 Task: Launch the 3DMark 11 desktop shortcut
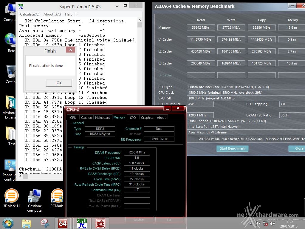point(11,198)
